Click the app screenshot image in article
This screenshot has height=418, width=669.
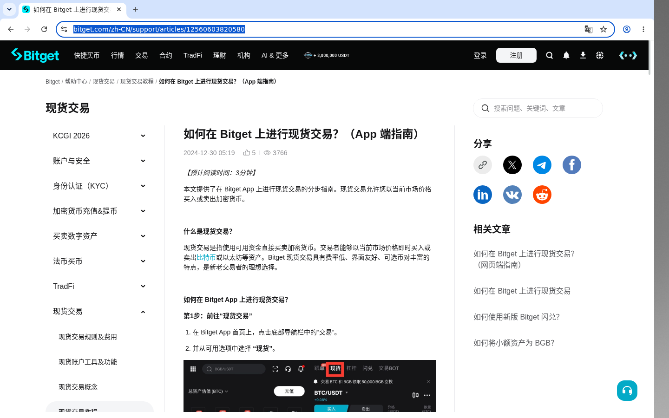(309, 386)
